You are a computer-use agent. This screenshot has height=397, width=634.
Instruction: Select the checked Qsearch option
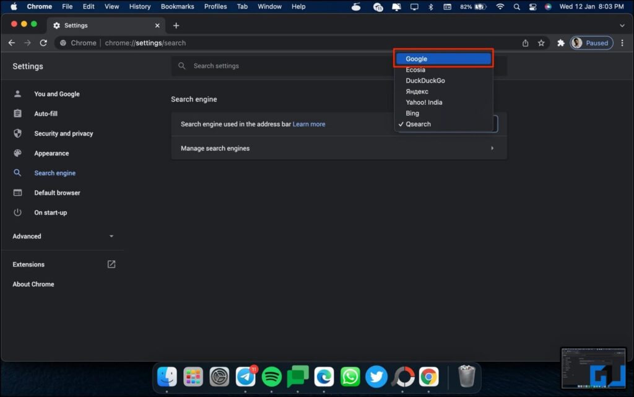443,124
